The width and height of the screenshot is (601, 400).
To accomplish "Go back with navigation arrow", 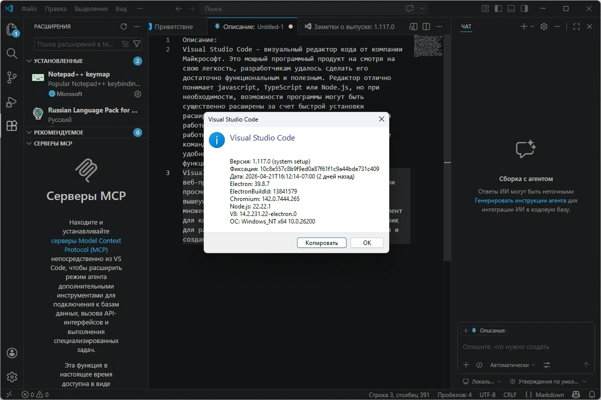I will click(x=179, y=8).
